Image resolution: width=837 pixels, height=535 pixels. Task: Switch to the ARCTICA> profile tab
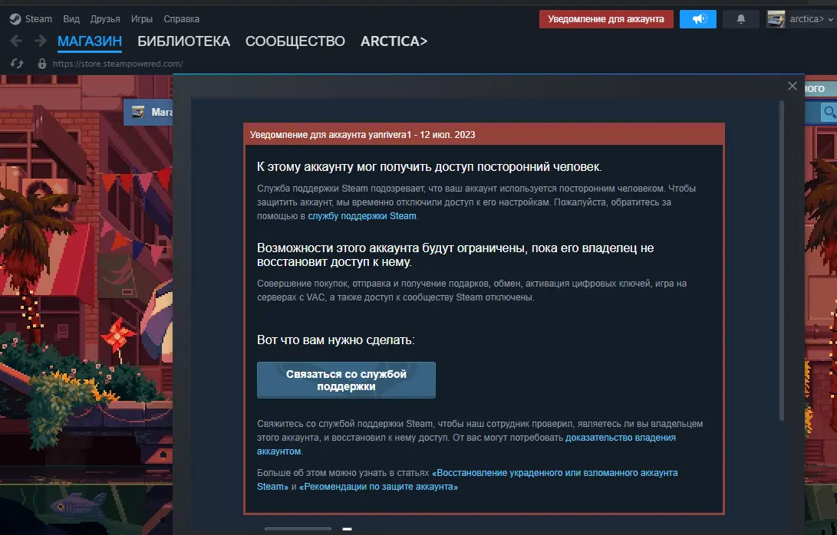pos(394,41)
